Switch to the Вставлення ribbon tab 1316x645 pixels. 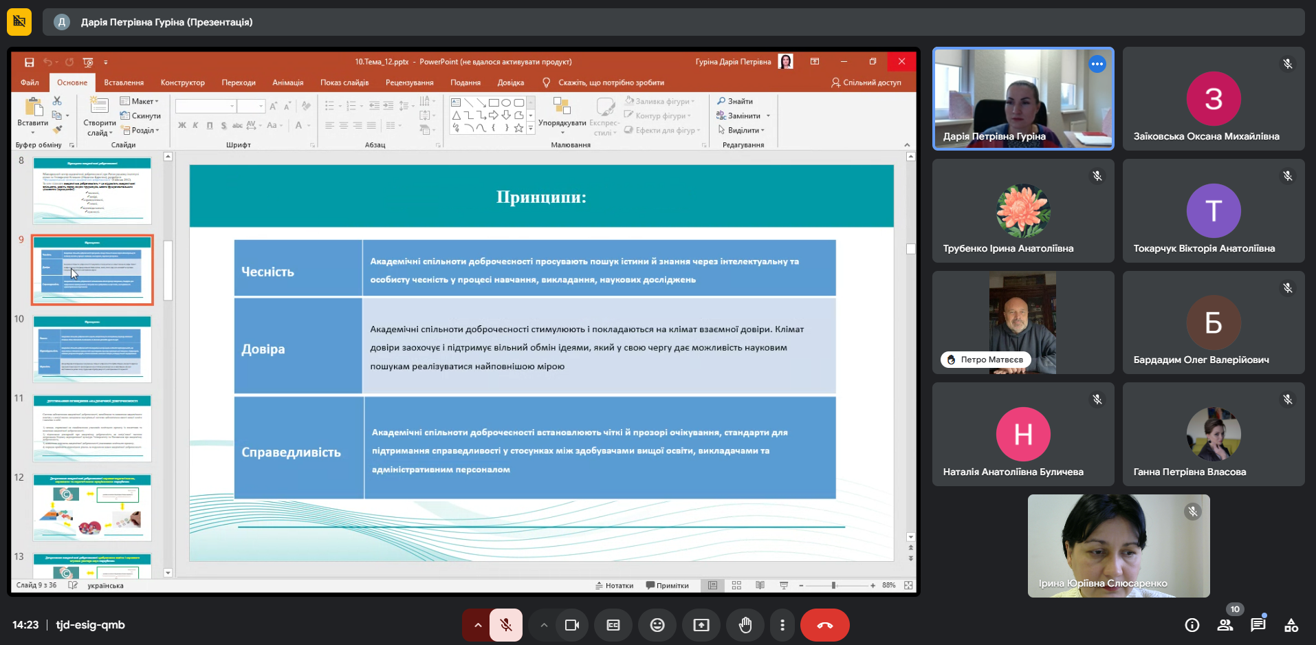pos(124,83)
